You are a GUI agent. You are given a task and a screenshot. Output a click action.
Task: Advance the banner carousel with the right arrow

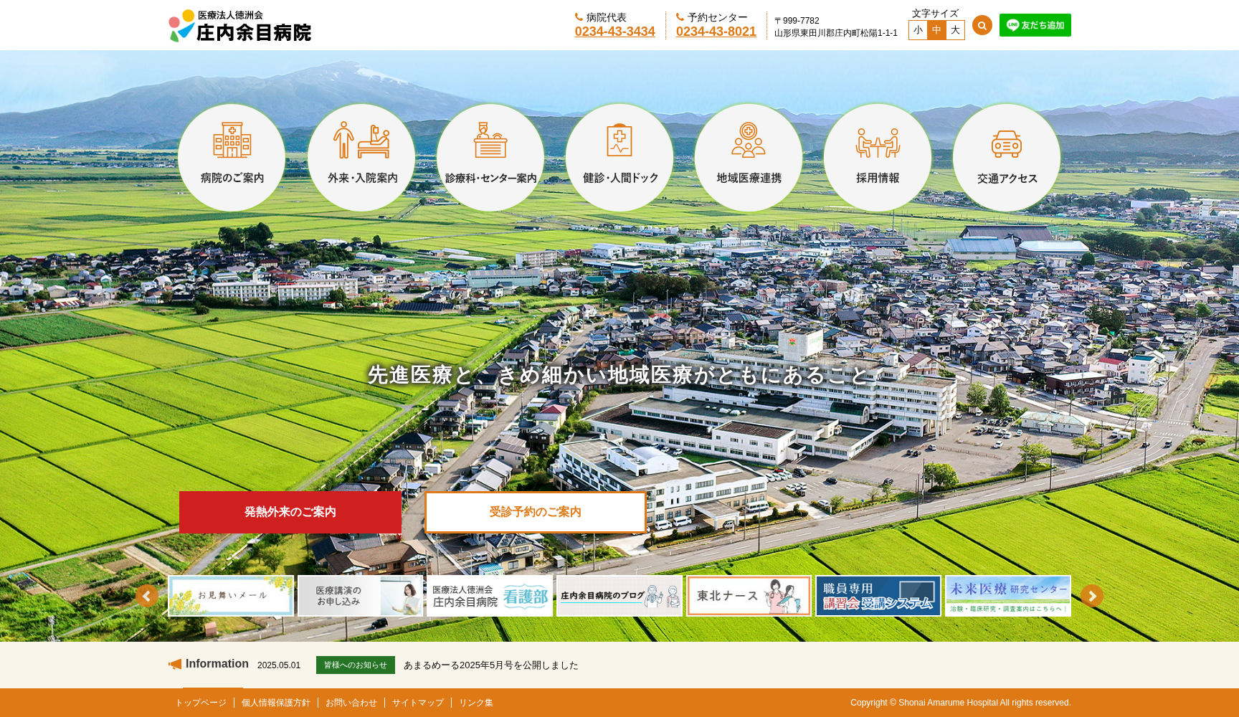tap(1091, 596)
